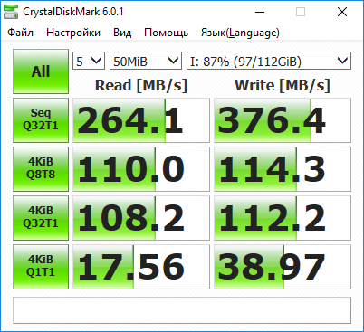
Task: Start the 4KiB Q8T8 test
Action: pos(41,169)
